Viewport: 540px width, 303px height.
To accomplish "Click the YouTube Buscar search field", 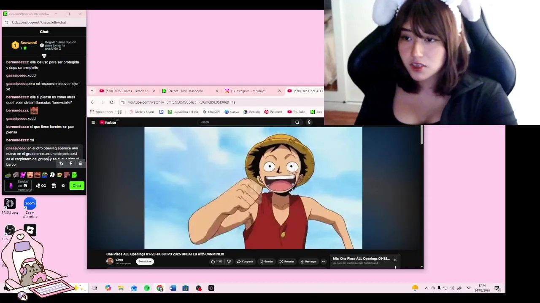I will tap(245, 122).
